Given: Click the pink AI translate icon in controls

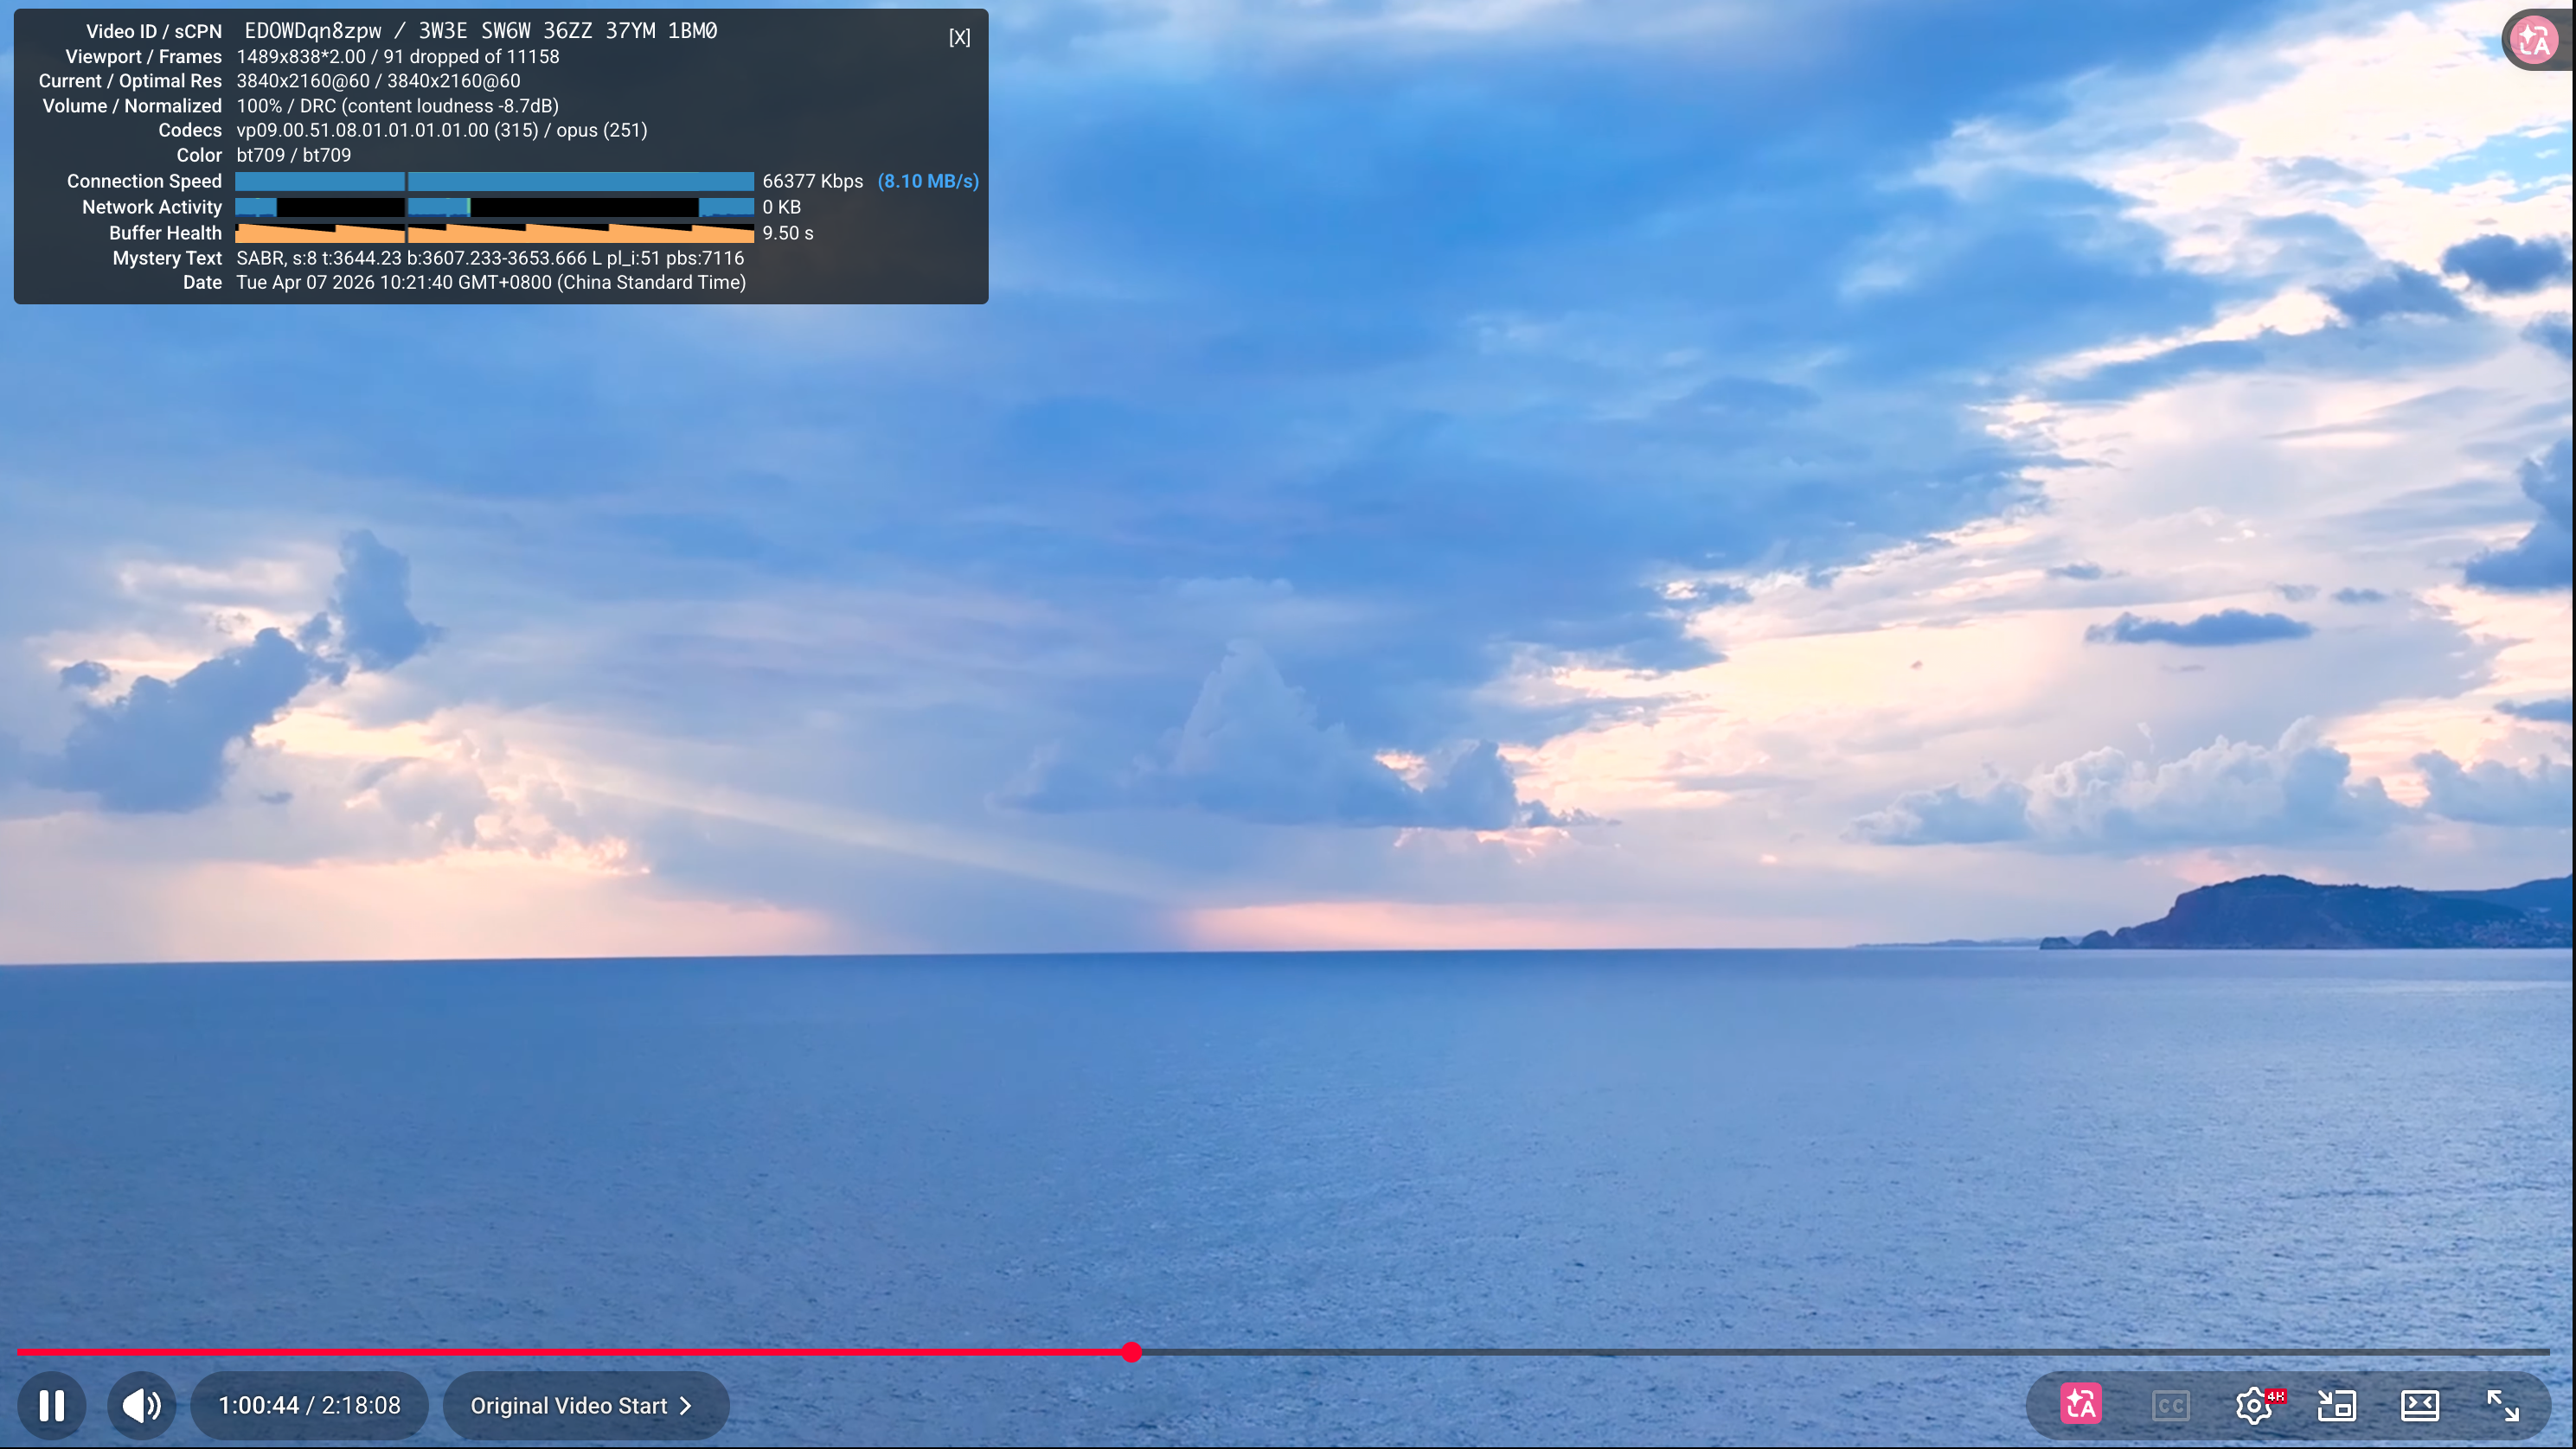Looking at the screenshot, I should pyautogui.click(x=2080, y=1405).
